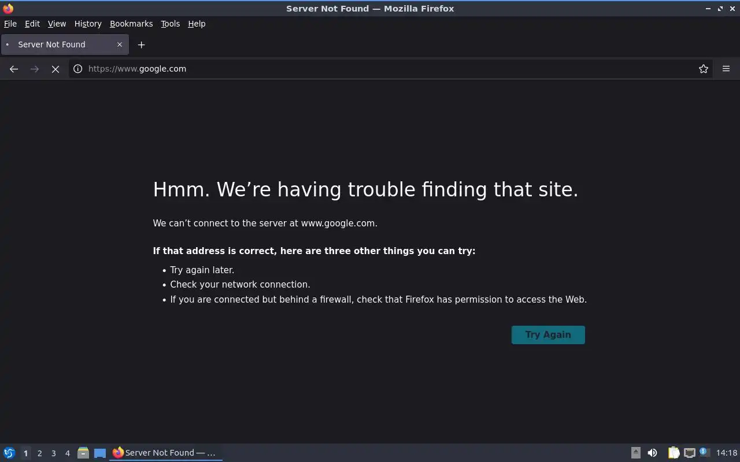Switch to workspace 2
The image size is (740, 462).
click(39, 453)
